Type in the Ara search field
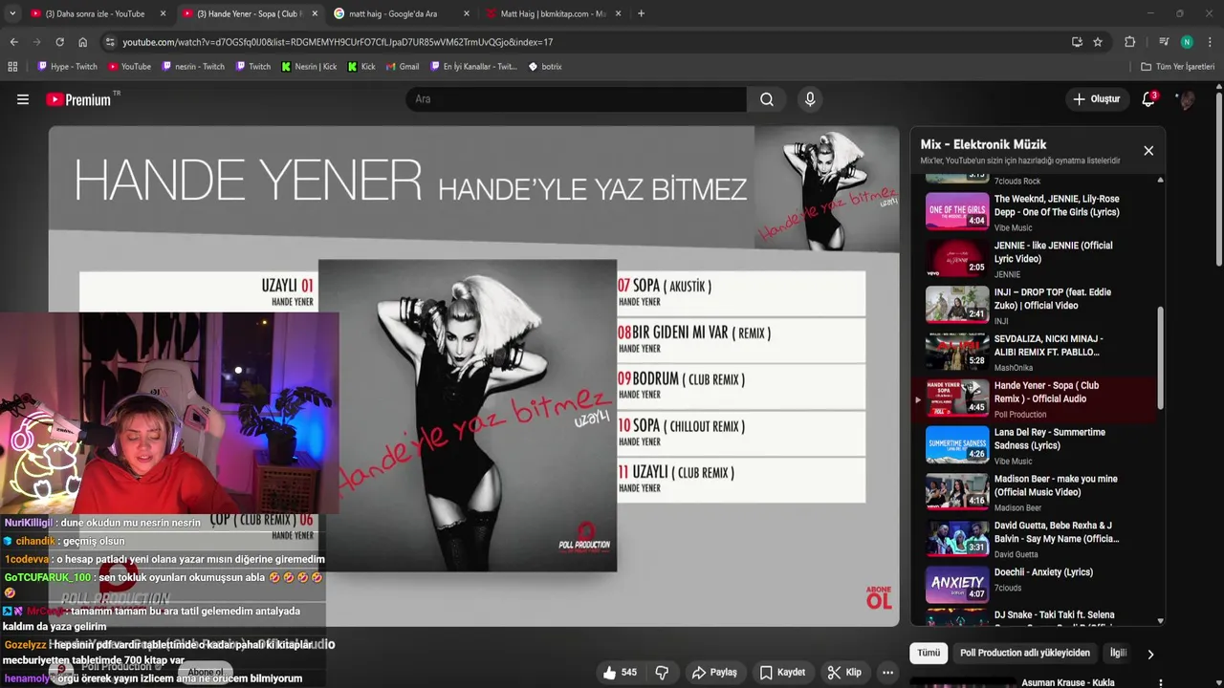This screenshot has height=688, width=1224. coord(577,99)
